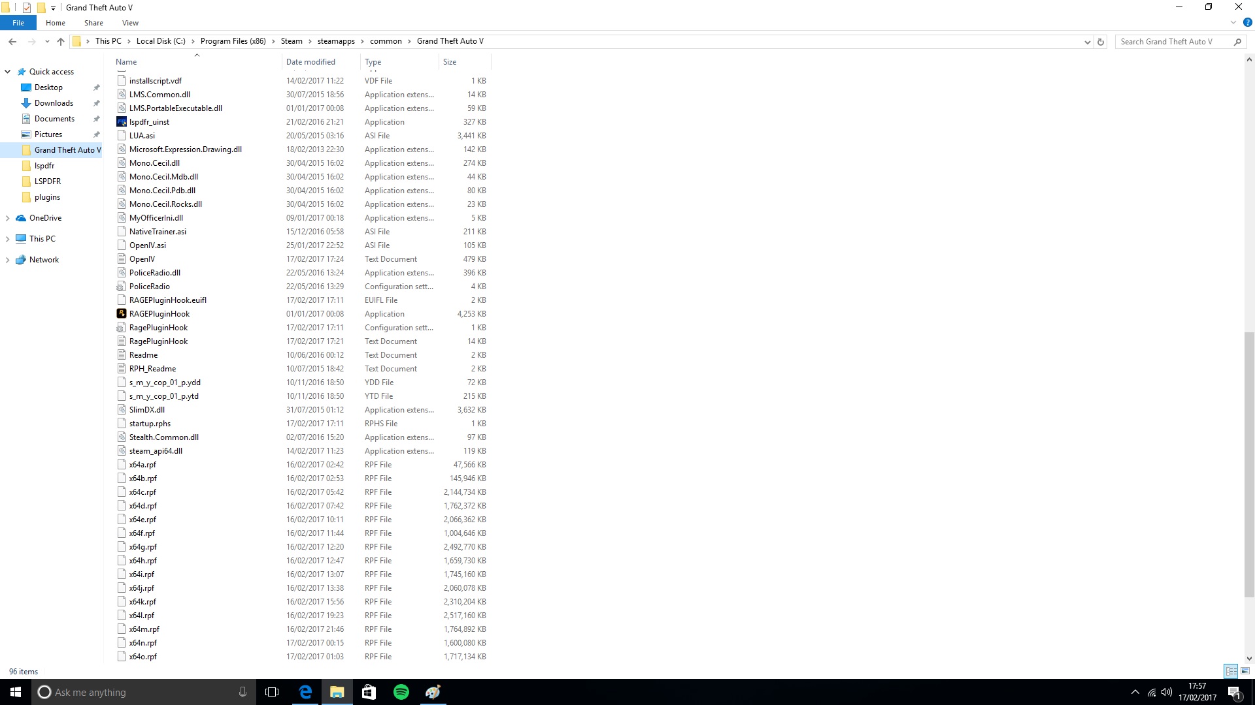Image resolution: width=1255 pixels, height=705 pixels.
Task: Open the Spotify taskbar icon
Action: point(401,692)
